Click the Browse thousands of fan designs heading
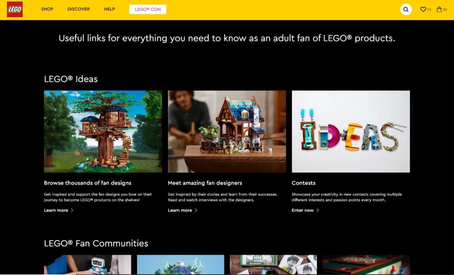 pos(88,183)
